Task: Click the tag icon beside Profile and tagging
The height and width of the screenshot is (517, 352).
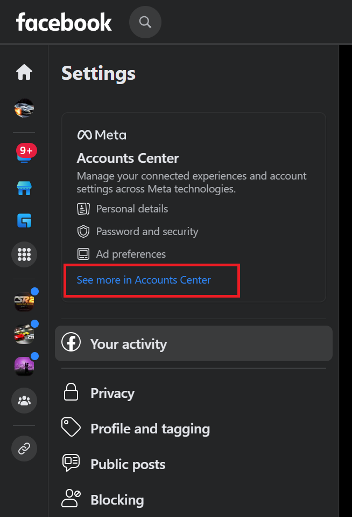Action: tap(71, 427)
